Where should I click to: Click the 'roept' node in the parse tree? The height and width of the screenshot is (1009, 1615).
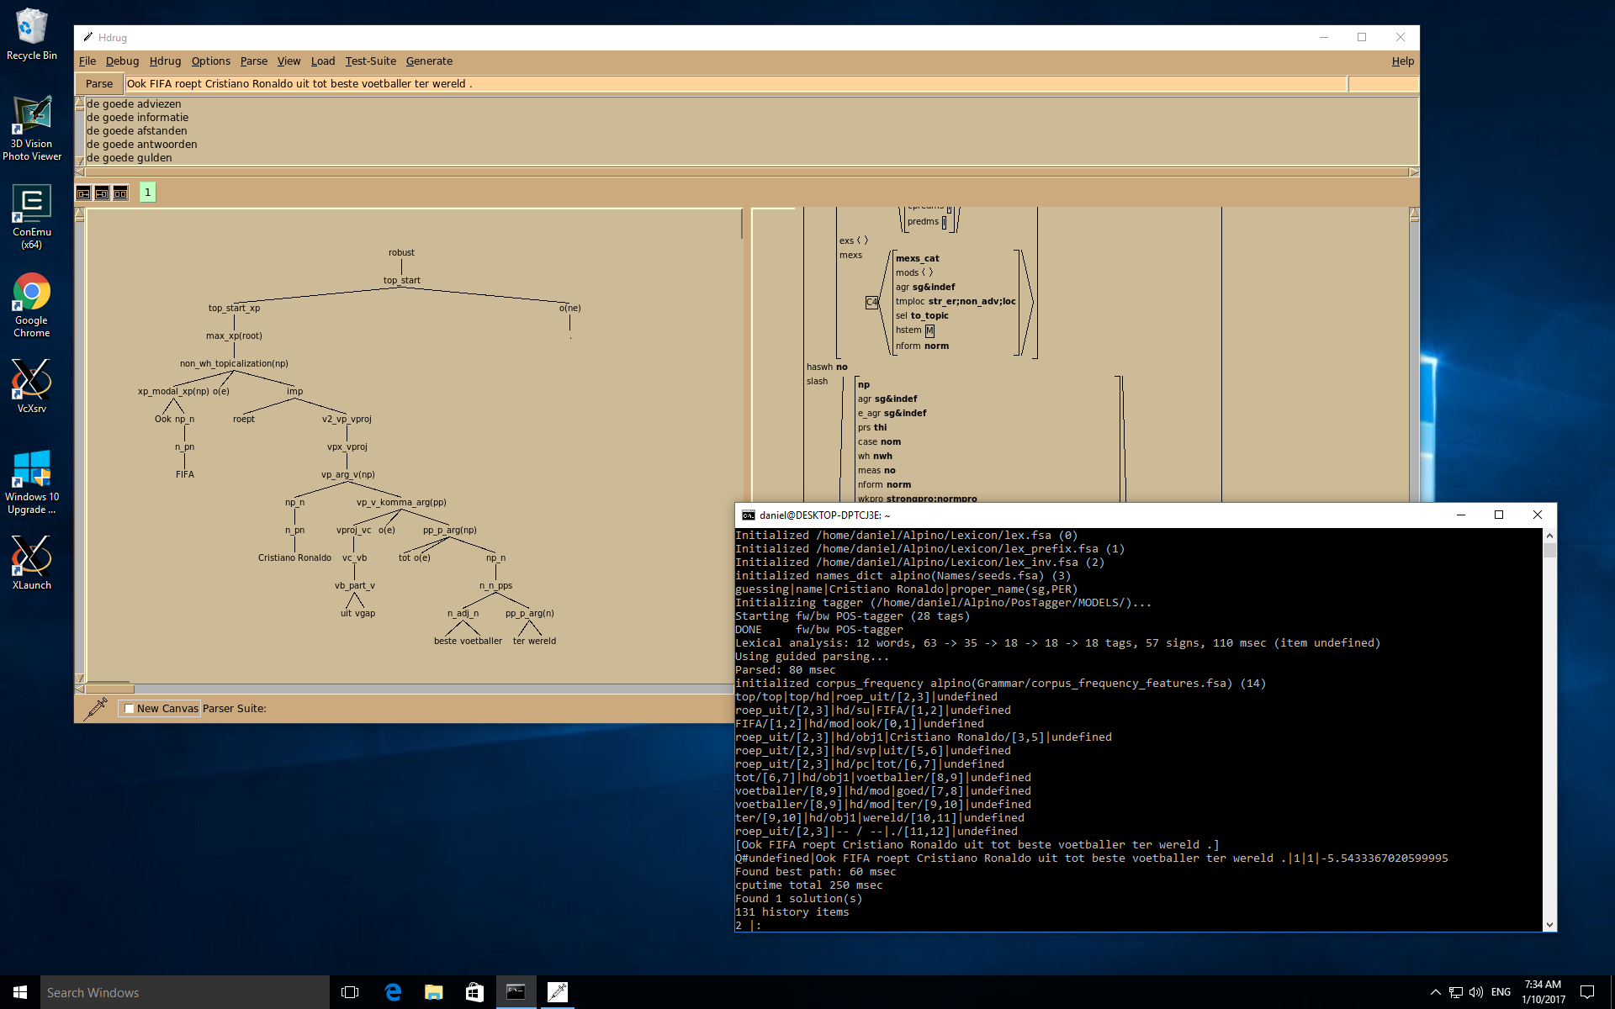pos(244,418)
